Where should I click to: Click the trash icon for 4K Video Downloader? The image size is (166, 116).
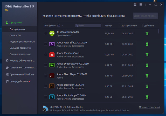tap(147, 34)
